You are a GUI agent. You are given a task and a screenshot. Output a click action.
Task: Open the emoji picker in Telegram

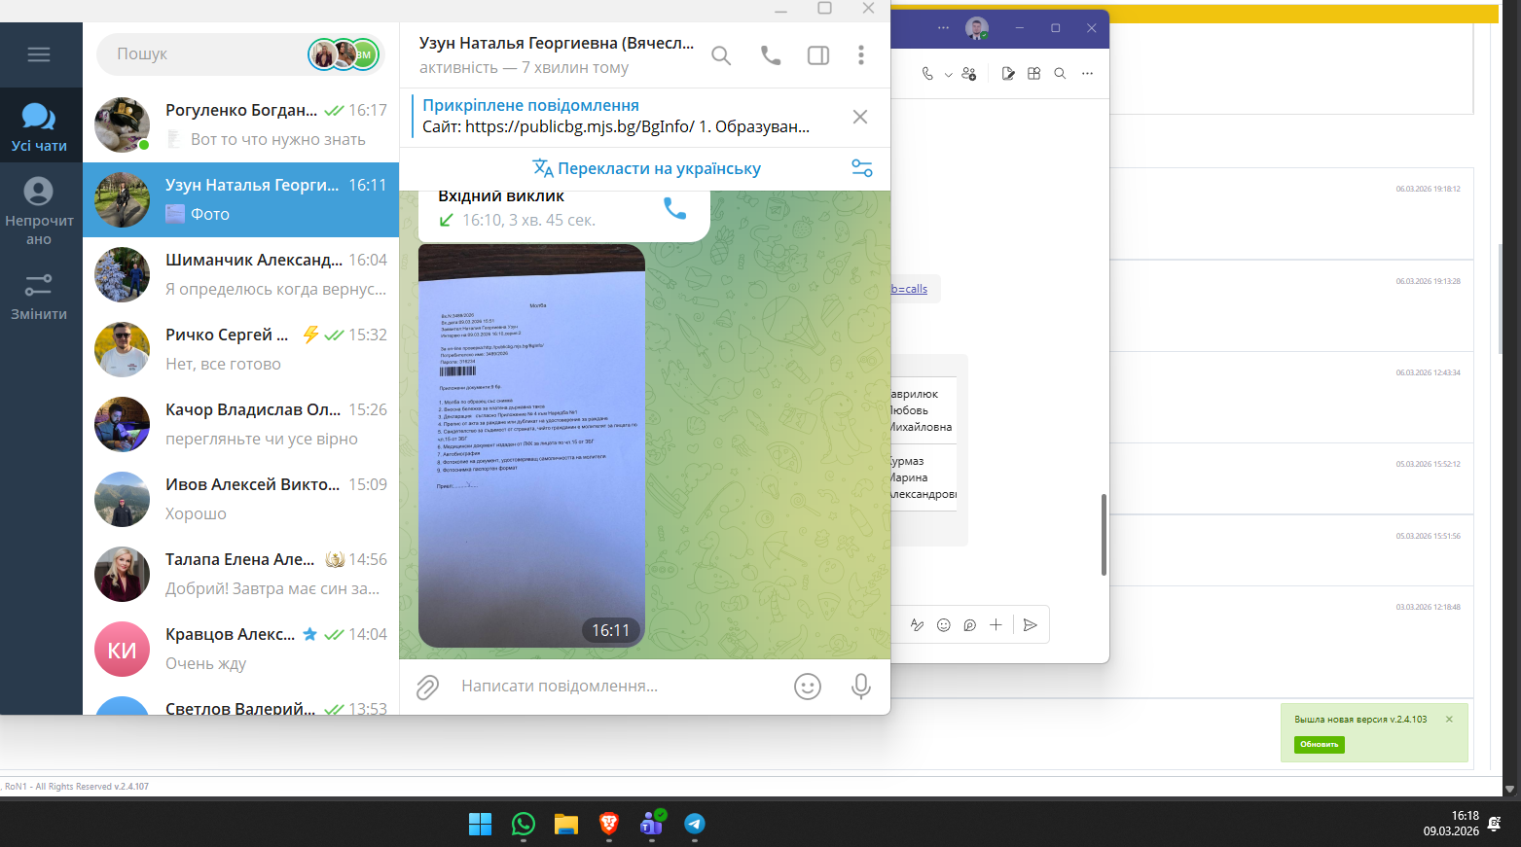point(808,687)
